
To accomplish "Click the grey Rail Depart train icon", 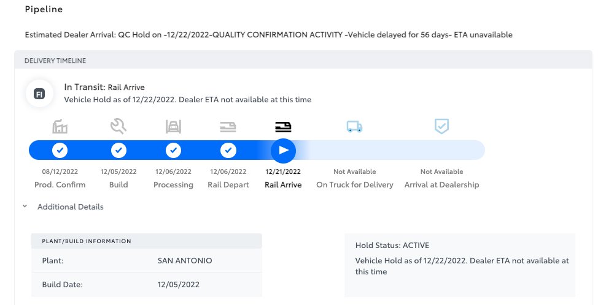I will pyautogui.click(x=228, y=127).
